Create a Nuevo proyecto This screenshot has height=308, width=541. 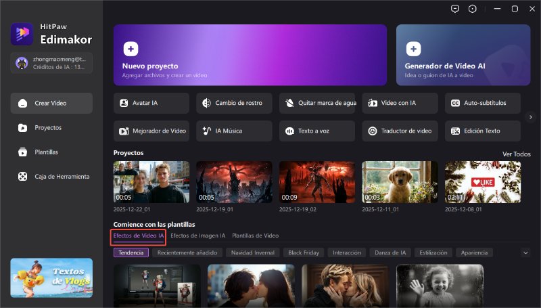250,55
